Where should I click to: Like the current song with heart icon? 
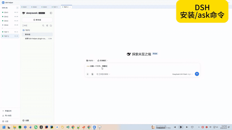[x=192, y=127]
